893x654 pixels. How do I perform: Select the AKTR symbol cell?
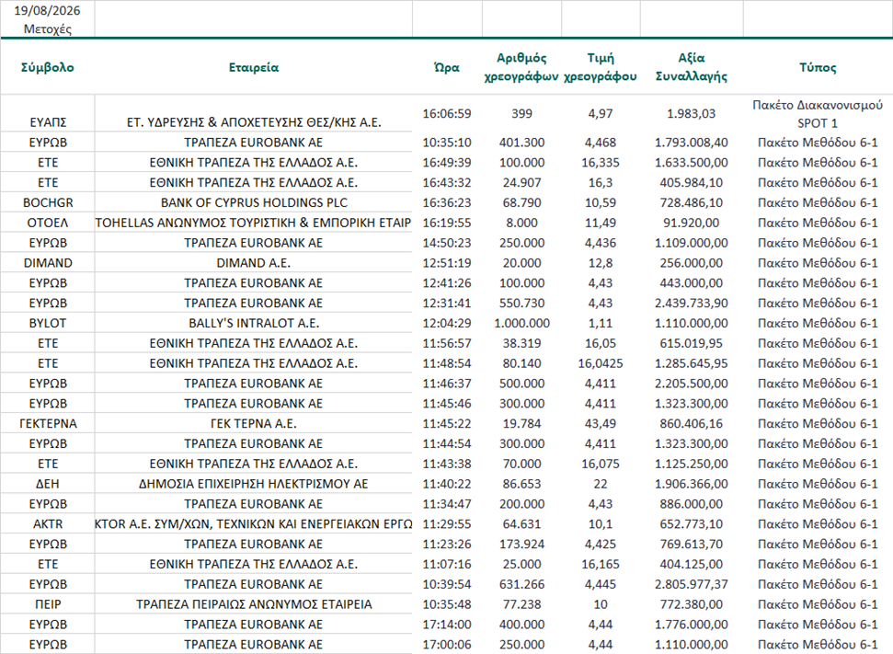click(47, 524)
